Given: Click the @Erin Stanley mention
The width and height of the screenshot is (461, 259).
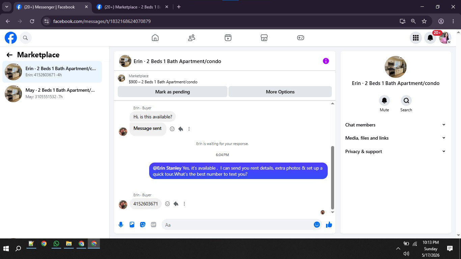Looking at the screenshot, I should point(167,168).
